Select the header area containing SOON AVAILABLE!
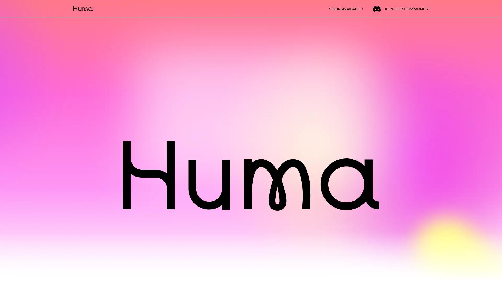Image resolution: width=502 pixels, height=282 pixels. [x=346, y=9]
